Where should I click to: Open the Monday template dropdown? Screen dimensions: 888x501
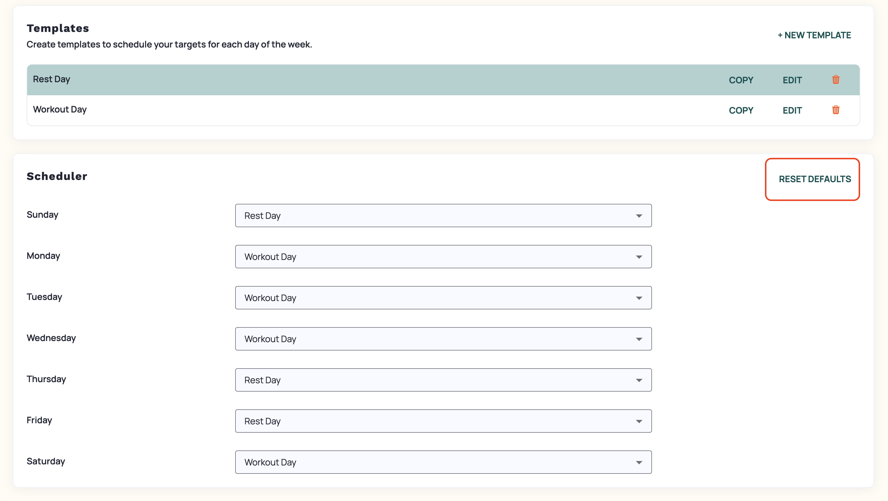(x=443, y=257)
